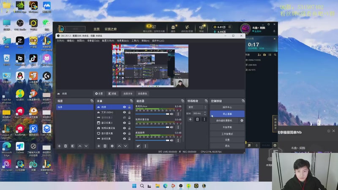Adjust the 300 ms transition duration stepper

pos(205,113)
